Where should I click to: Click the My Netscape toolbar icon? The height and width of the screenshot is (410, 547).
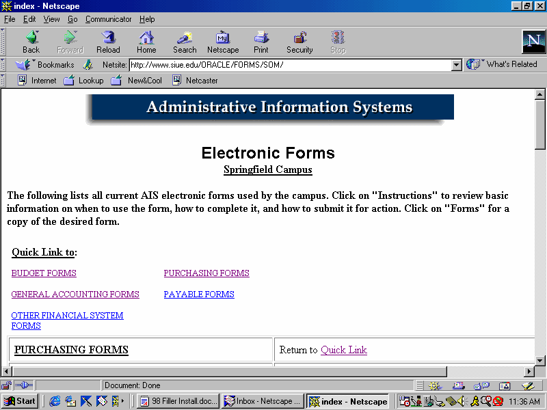pos(223,42)
